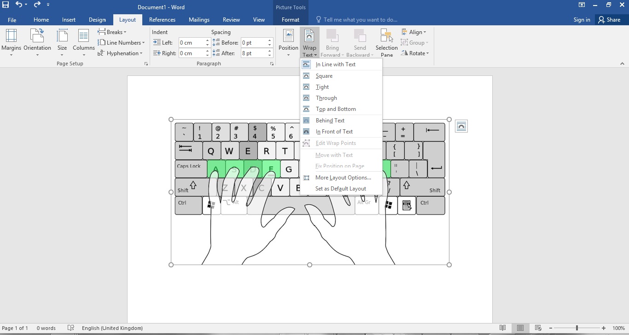Open Ribbon Display Options icon
The height and width of the screenshot is (335, 629).
(x=582, y=5)
